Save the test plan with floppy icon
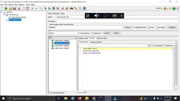 pyautogui.click(x=14, y=8)
